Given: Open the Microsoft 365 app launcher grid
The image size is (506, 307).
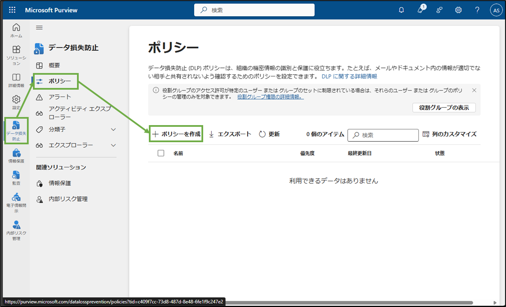Looking at the screenshot, I should (x=12, y=9).
